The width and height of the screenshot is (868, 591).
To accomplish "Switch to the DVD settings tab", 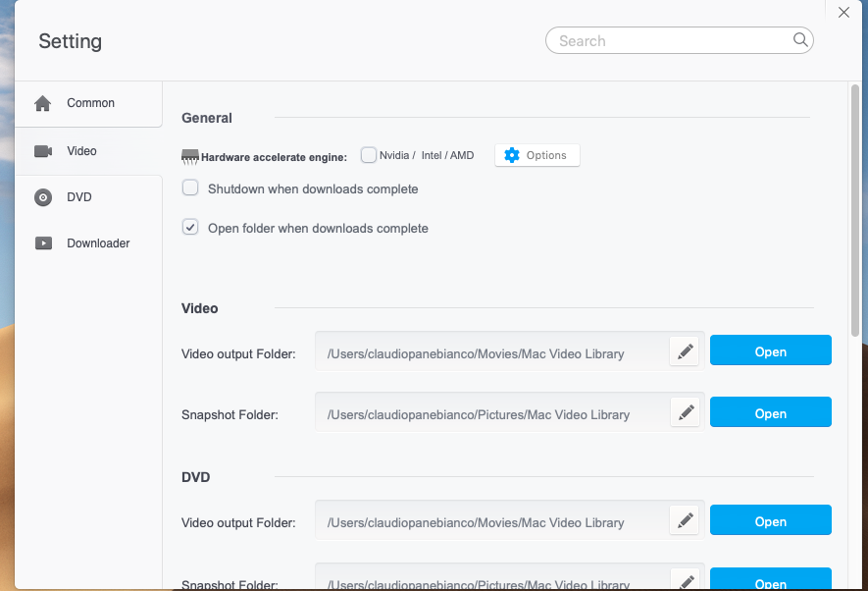I will coord(88,197).
